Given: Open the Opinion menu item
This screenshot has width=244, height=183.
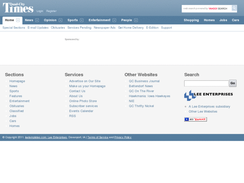Looking at the screenshot, I should (x=50, y=20).
